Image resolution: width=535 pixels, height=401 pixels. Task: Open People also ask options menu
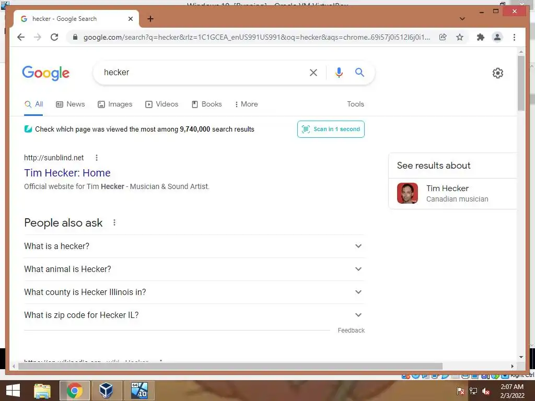coord(114,222)
